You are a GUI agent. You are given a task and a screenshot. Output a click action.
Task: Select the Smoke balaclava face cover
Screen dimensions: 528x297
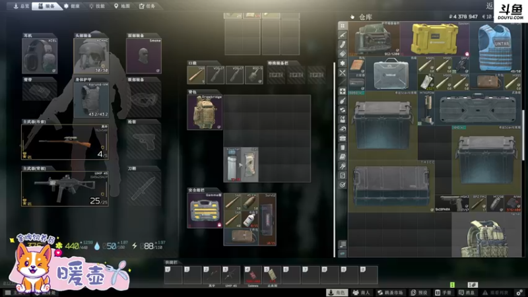(x=144, y=56)
